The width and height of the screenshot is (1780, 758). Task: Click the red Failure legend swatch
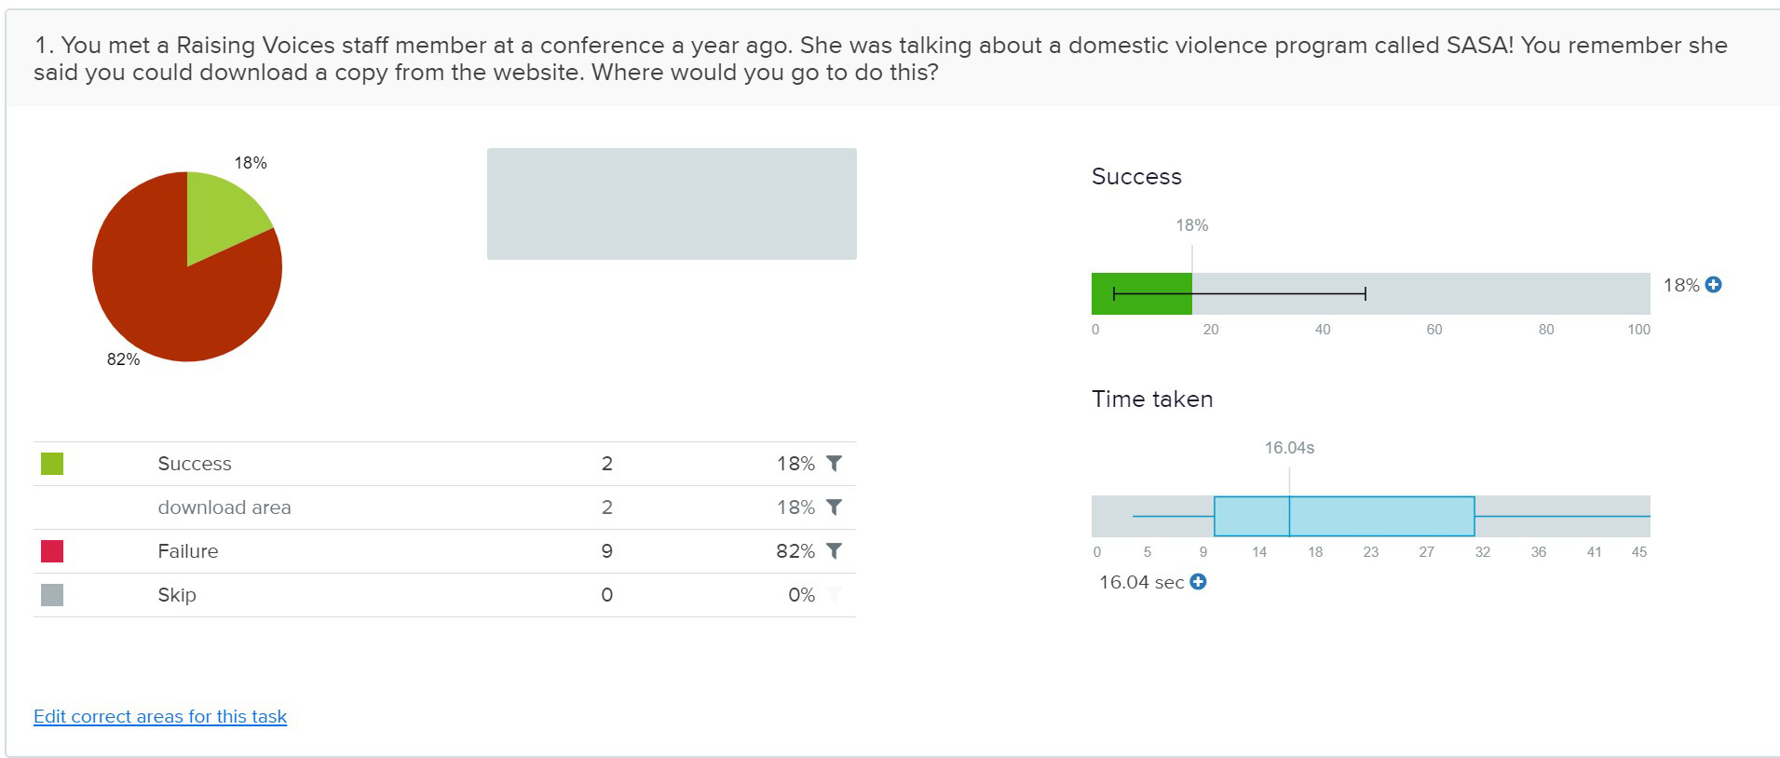click(x=52, y=551)
